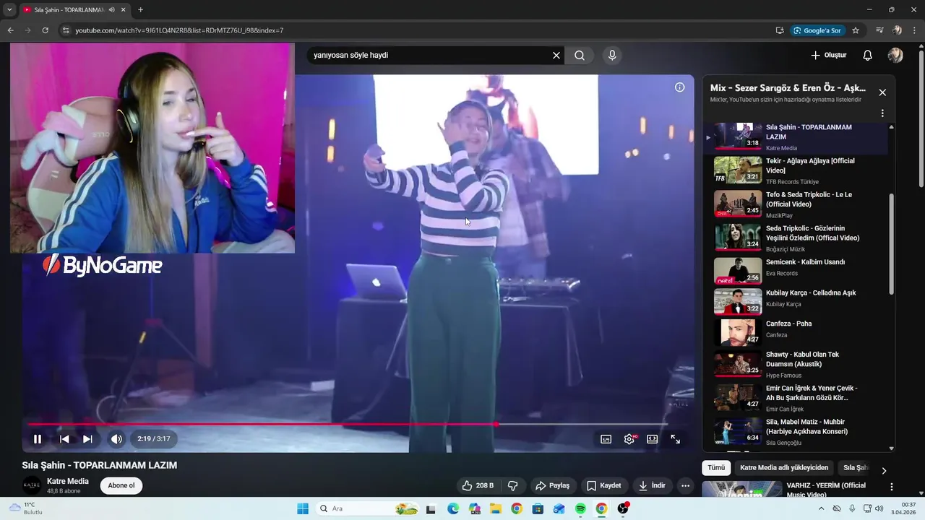The width and height of the screenshot is (925, 520).
Task: Click in the YouTube search input
Action: pos(430,55)
